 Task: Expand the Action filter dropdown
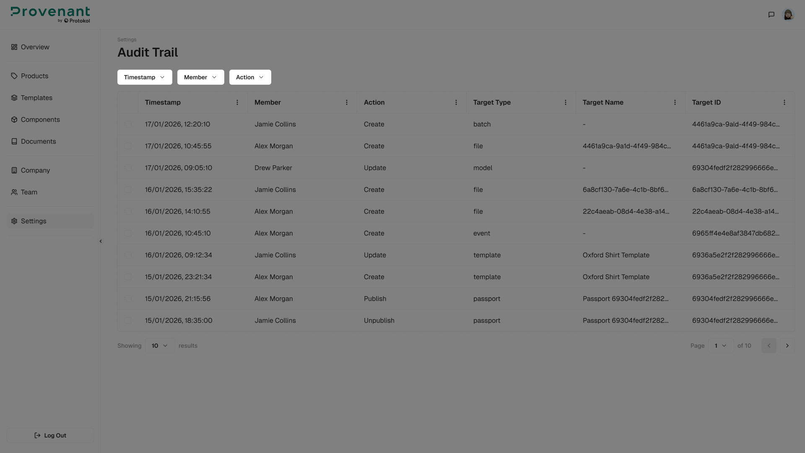(250, 77)
